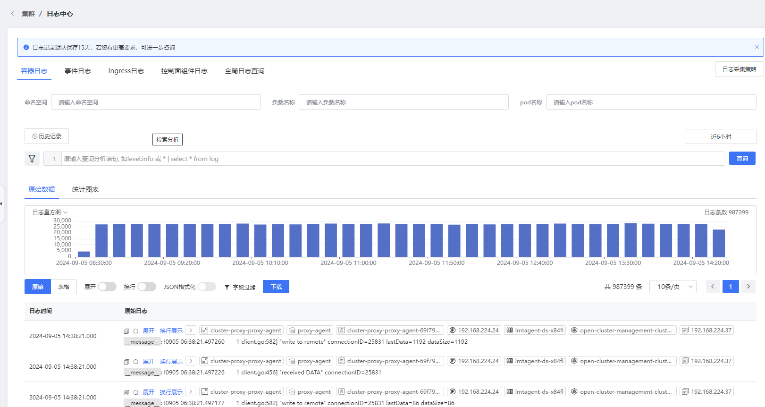
Task: Switch to 统计图表 tab
Action: [85, 189]
